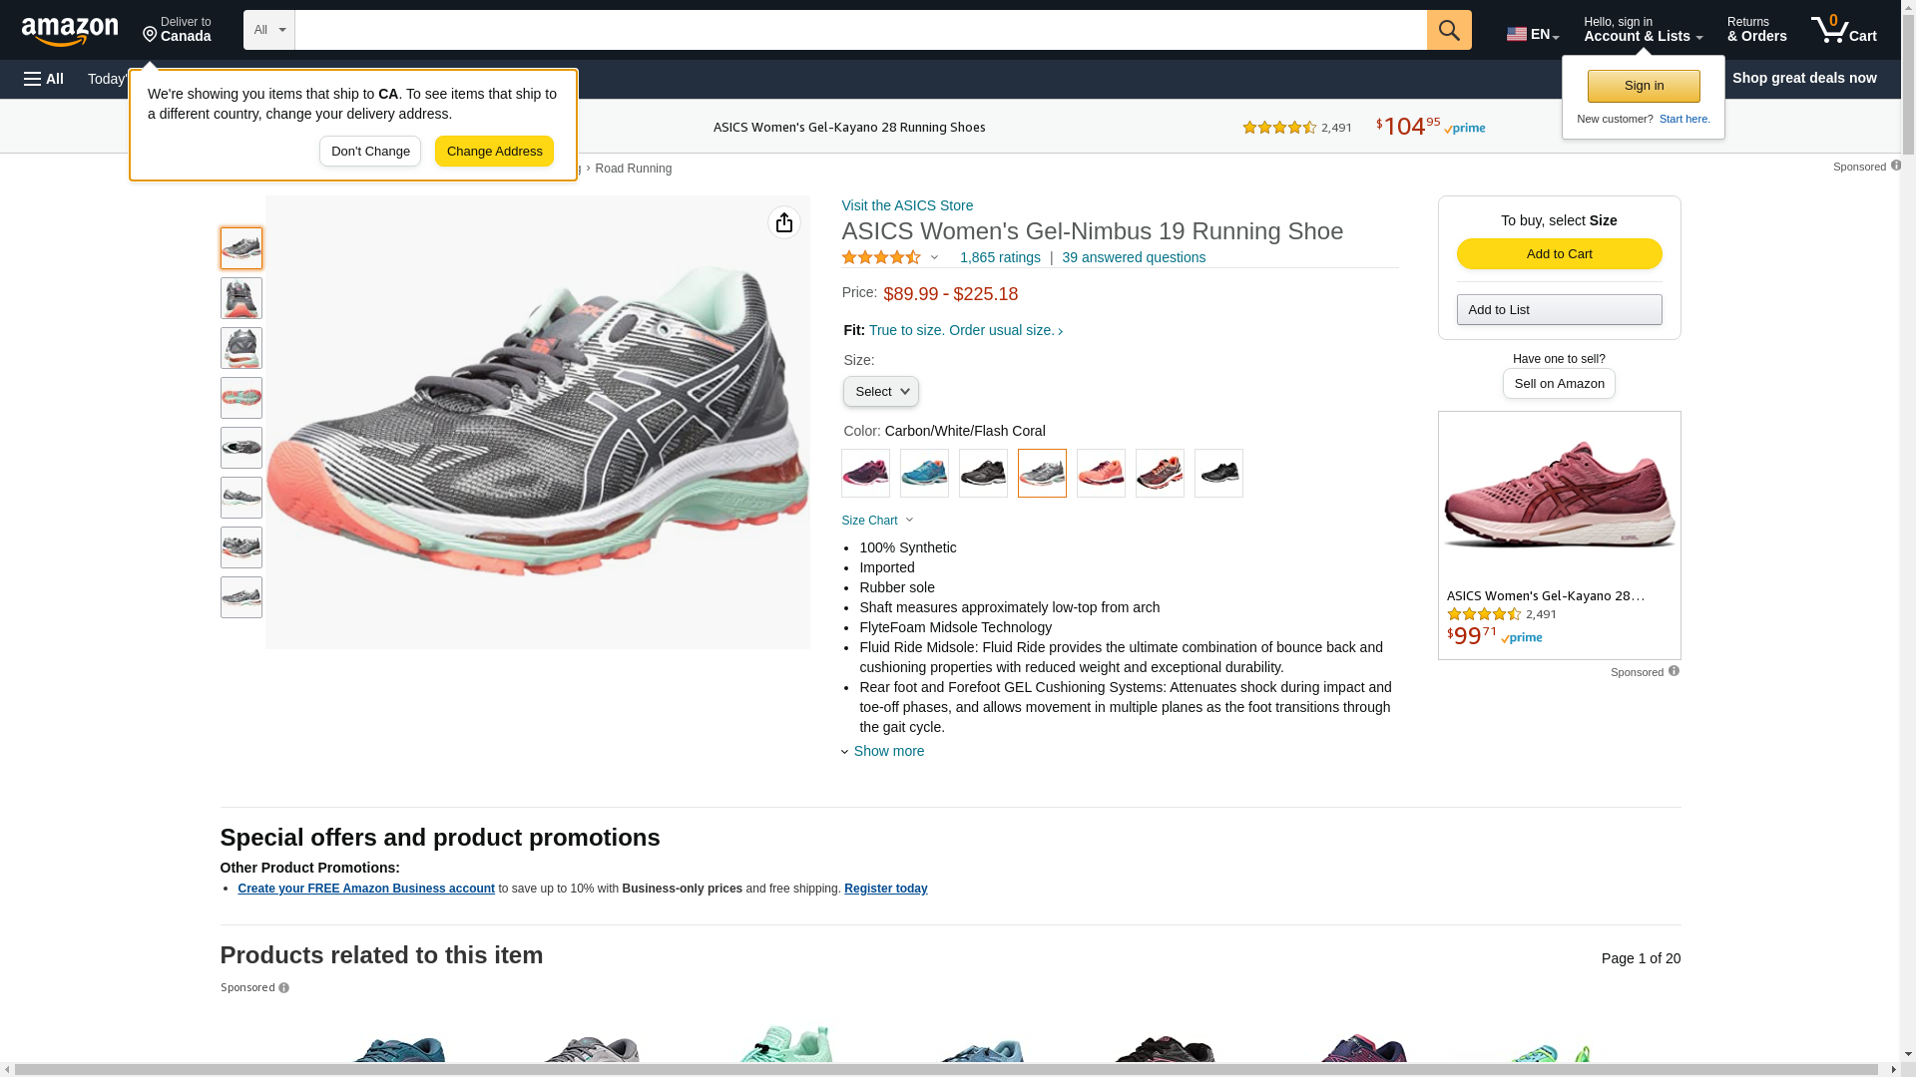This screenshot has width=1916, height=1077.
Task: Open Returns & Orders
Action: pyautogui.click(x=1756, y=30)
